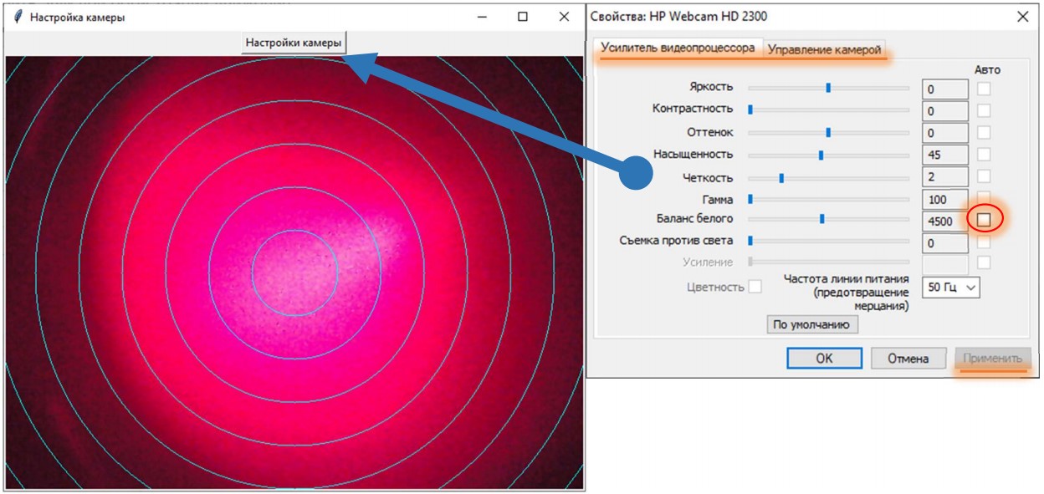Switch to Усилитель видеопроцессора tab
Image resolution: width=1044 pixels, height=494 pixels.
678,48
